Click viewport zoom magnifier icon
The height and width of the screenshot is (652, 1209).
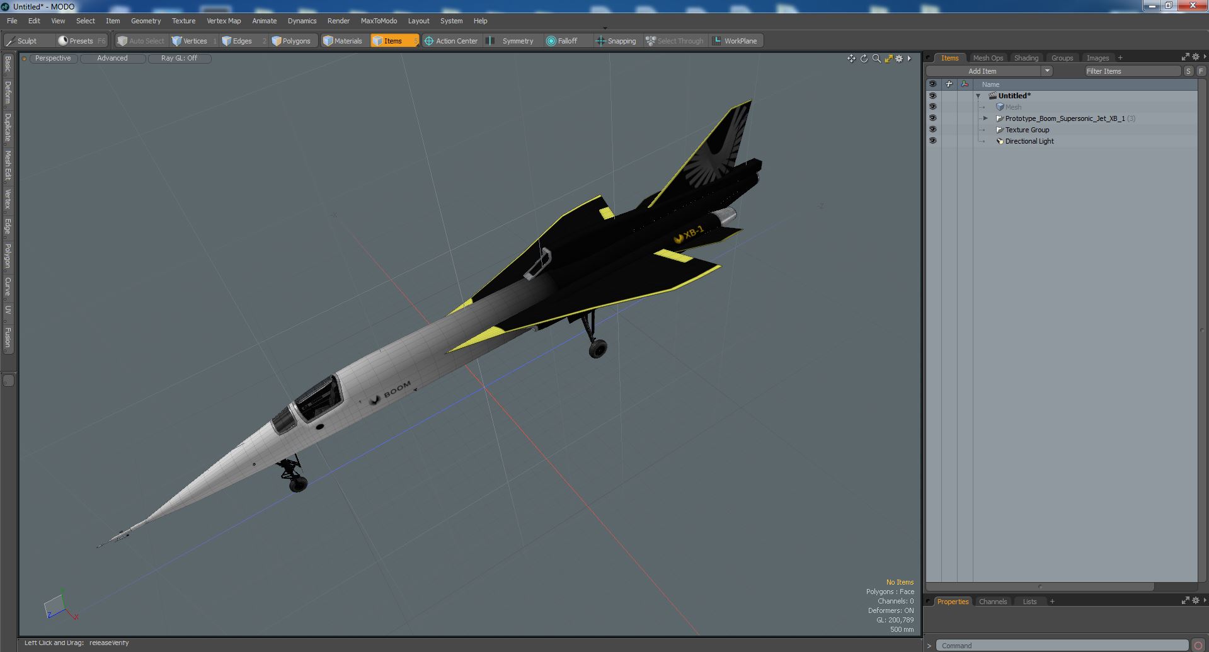pos(876,59)
